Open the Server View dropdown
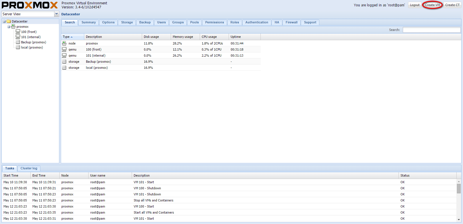 [x=56, y=14]
